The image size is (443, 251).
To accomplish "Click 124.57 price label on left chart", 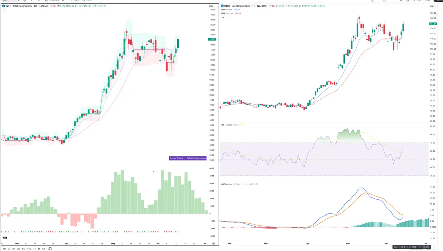I will tap(212, 39).
